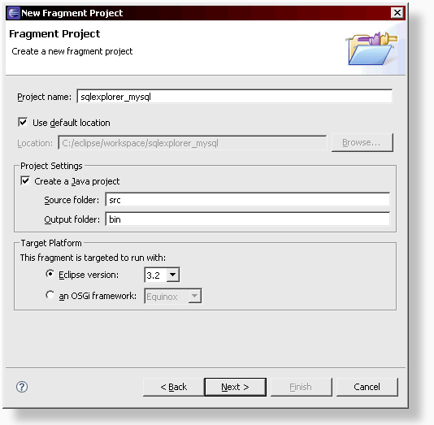Screen dimensions: 434x425
Task: Select the Eclipse version radio button
Action: 50,274
